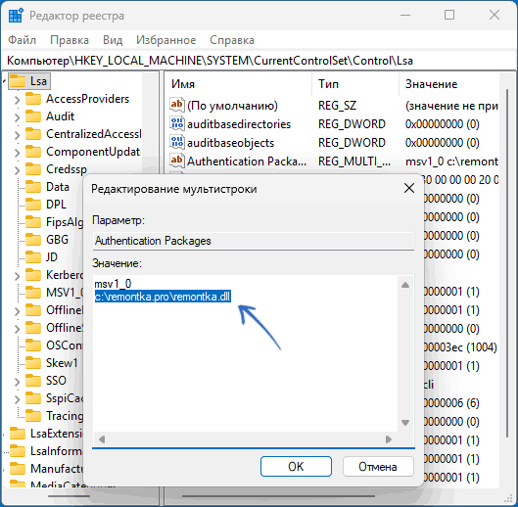Expand the first Offline key node

[18, 311]
